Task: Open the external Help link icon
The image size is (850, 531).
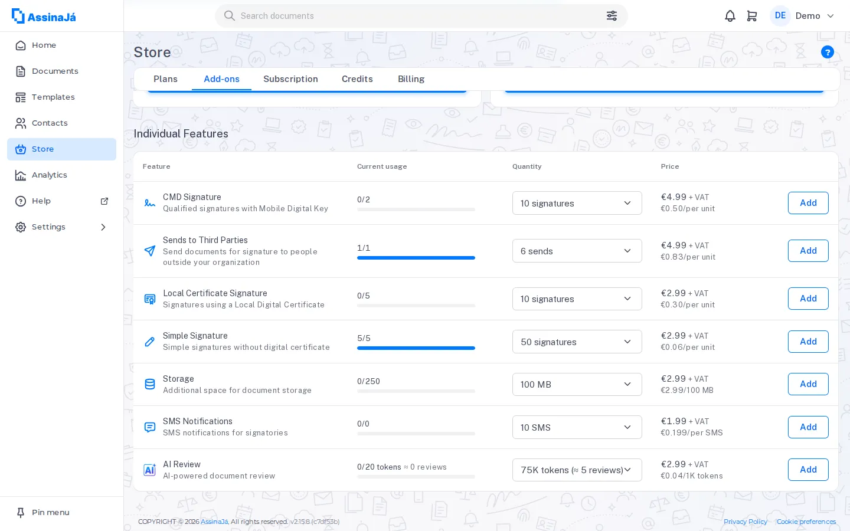Action: tap(104, 201)
